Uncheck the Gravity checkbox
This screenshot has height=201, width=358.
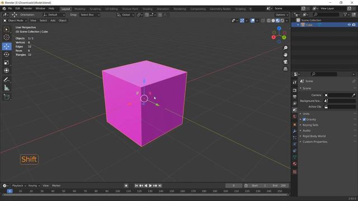click(304, 119)
